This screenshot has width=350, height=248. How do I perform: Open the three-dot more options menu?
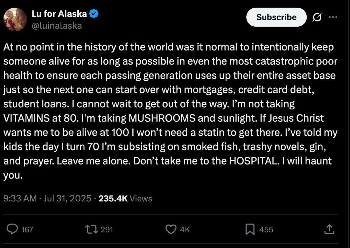[333, 17]
